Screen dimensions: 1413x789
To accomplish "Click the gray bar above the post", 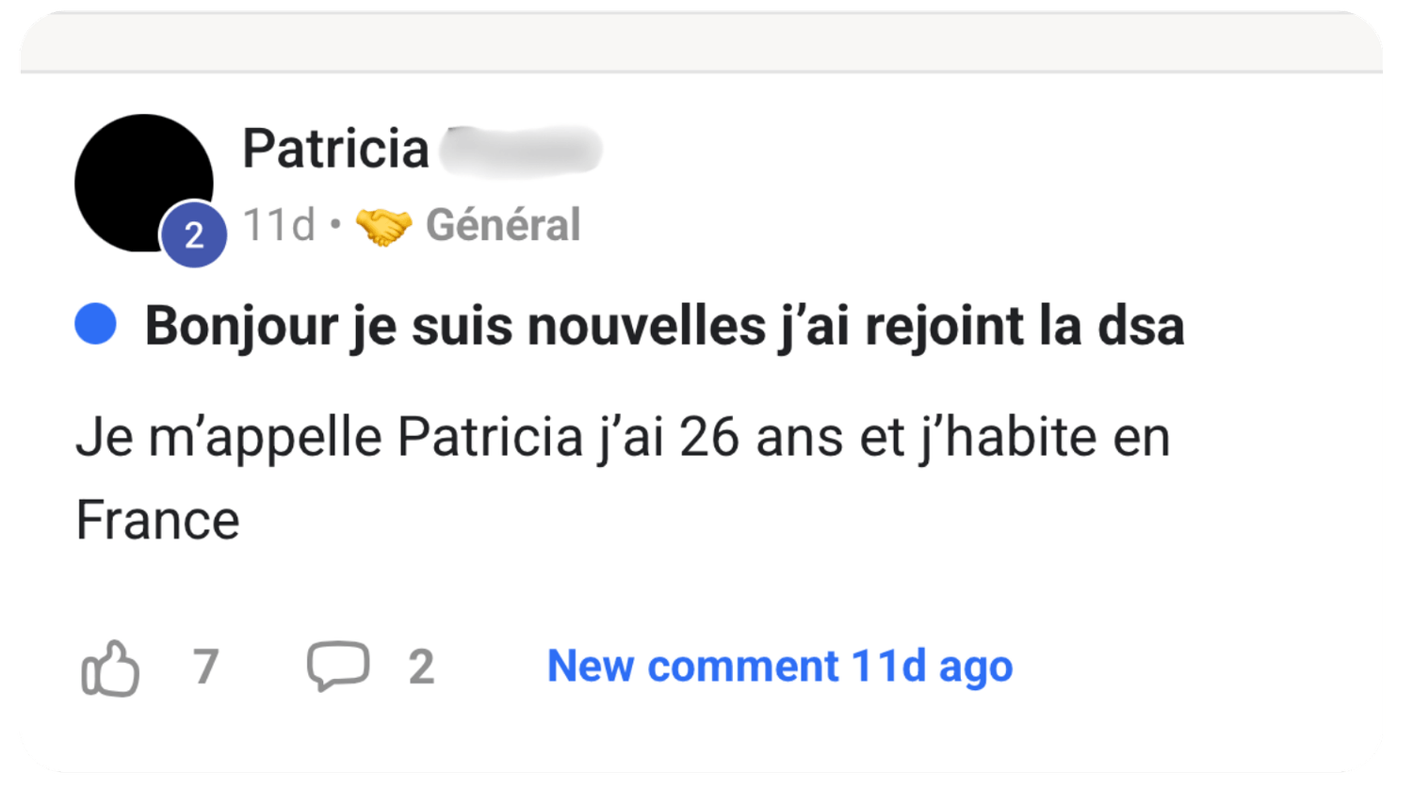I will (x=702, y=42).
